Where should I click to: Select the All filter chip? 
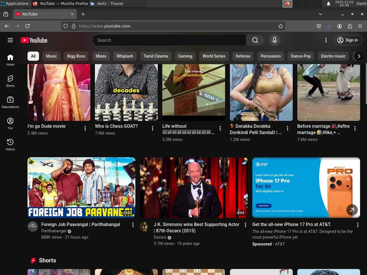33,56
